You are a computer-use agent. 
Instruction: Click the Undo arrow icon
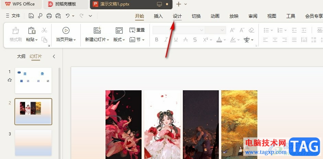point(68,16)
